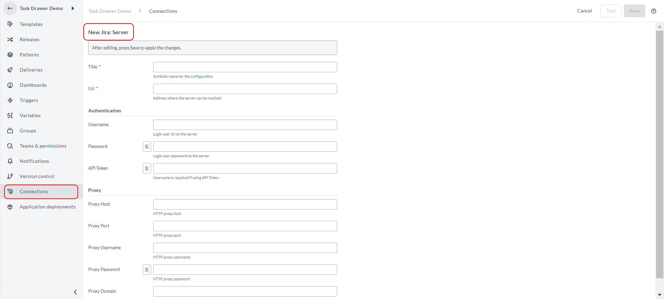The image size is (664, 299).
Task: Click the Authentication section heading
Action: tap(104, 111)
